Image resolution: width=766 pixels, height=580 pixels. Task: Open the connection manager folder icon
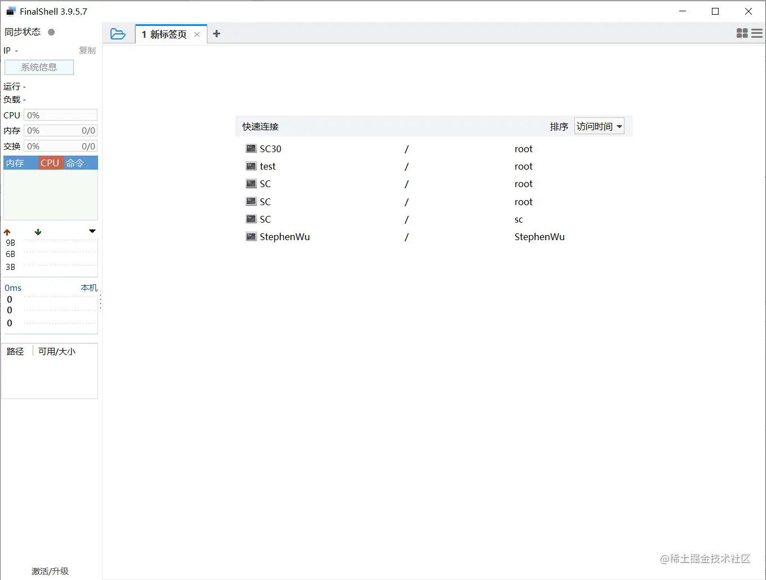(118, 34)
